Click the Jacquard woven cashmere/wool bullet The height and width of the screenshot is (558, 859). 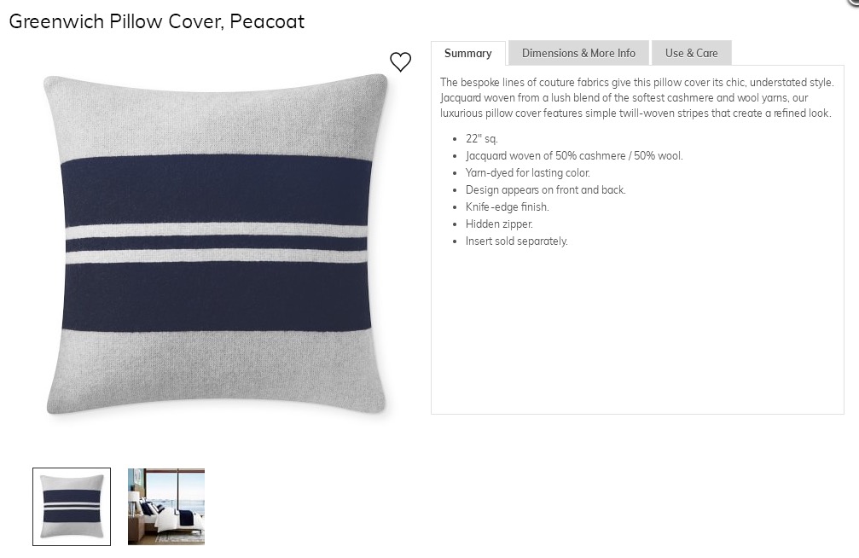(x=574, y=156)
